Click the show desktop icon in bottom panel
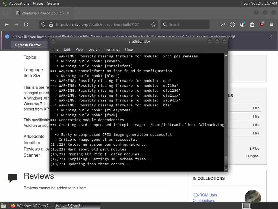 3,206
